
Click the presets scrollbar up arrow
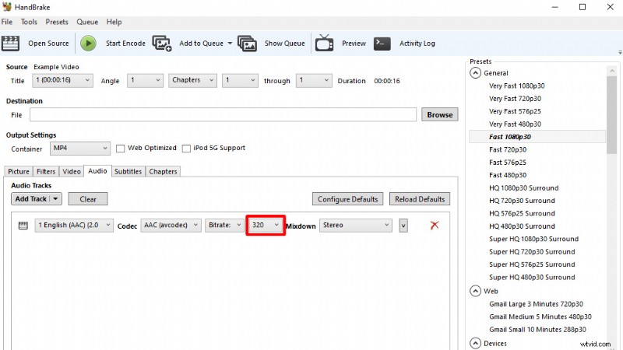click(611, 71)
